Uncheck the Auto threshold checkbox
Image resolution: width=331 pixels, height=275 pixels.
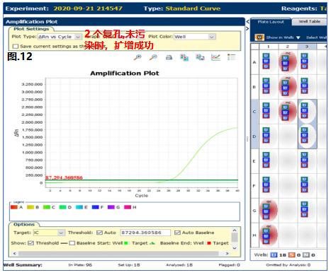tap(99, 233)
